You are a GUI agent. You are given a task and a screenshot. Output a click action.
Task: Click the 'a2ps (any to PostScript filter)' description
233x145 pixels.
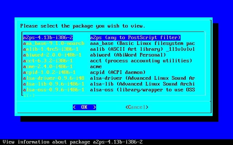click(x=135, y=37)
